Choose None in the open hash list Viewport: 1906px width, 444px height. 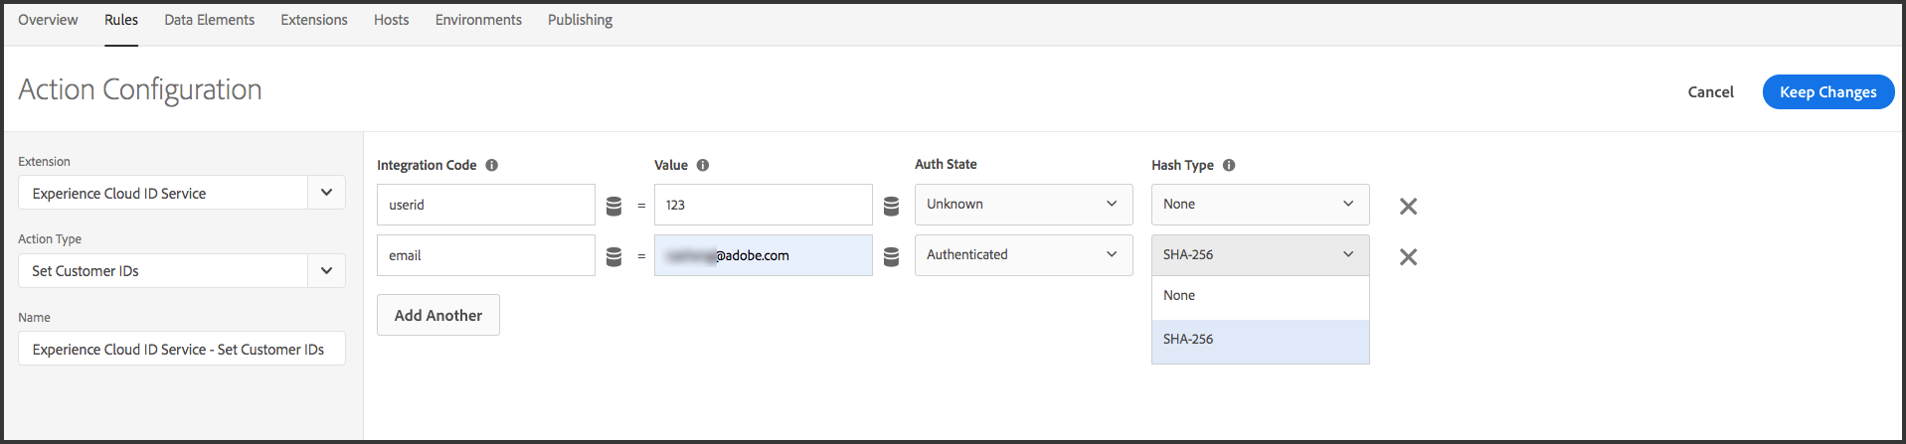(x=1260, y=296)
